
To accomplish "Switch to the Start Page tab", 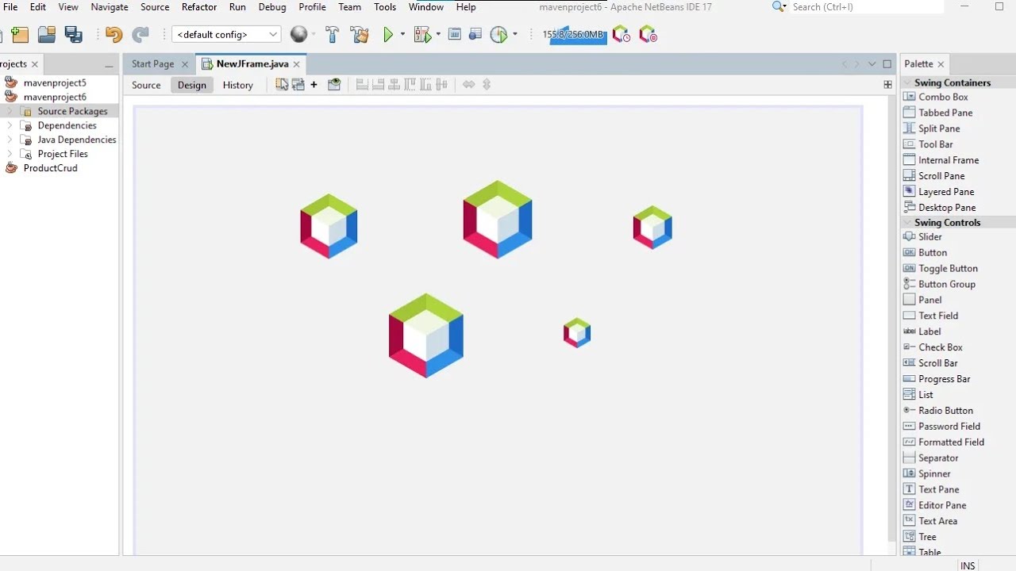I will pos(152,64).
